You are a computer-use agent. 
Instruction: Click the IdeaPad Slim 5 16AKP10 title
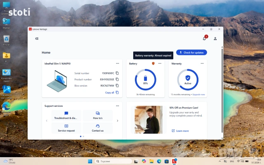click(57, 64)
